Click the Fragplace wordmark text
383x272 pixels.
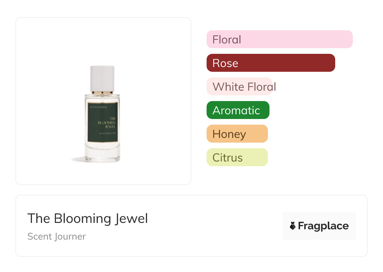tap(323, 226)
